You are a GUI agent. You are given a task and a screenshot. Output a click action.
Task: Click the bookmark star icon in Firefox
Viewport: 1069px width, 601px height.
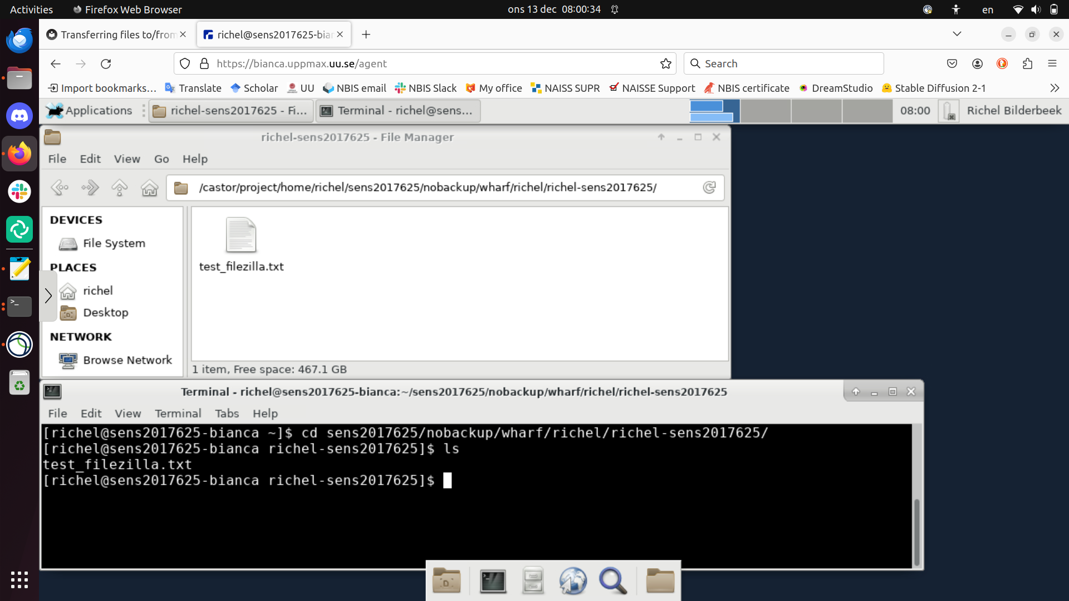[666, 64]
